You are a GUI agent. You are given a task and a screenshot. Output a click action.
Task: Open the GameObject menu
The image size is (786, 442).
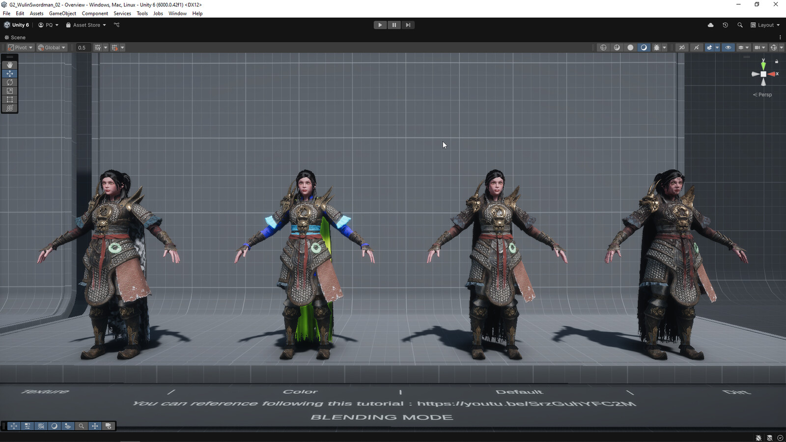(x=62, y=13)
